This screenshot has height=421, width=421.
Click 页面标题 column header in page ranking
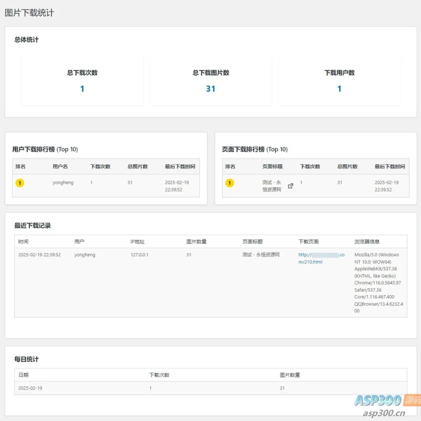click(x=273, y=166)
